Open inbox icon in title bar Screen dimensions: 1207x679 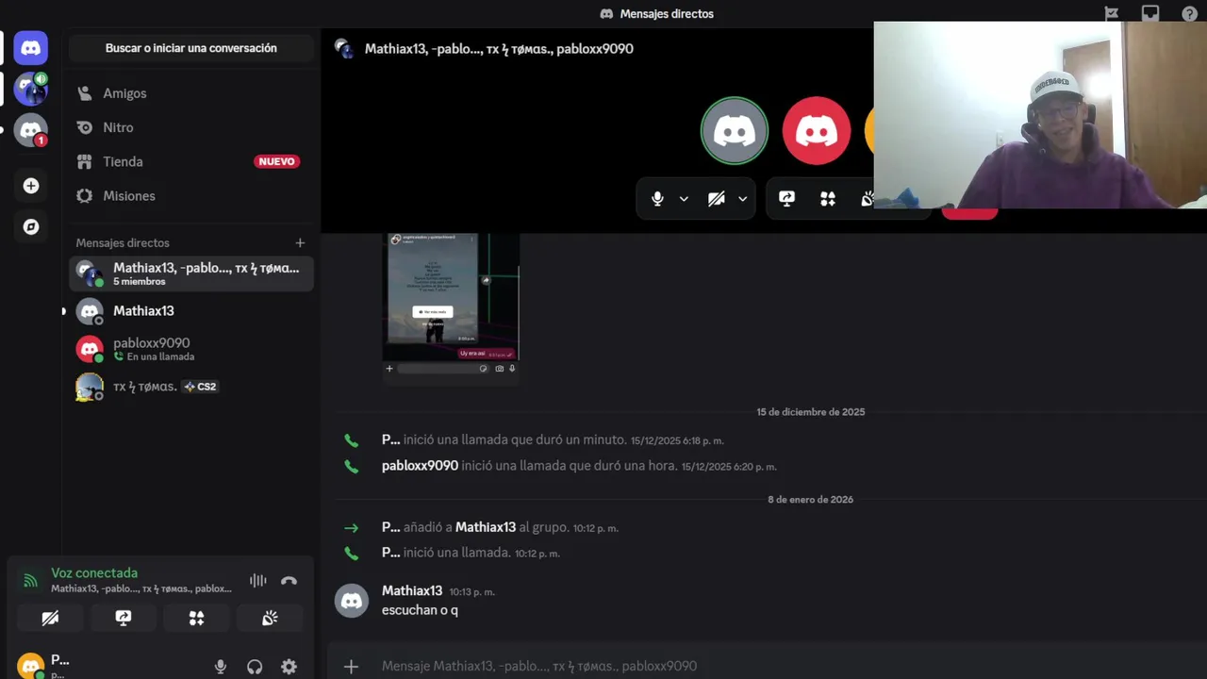(x=1149, y=13)
